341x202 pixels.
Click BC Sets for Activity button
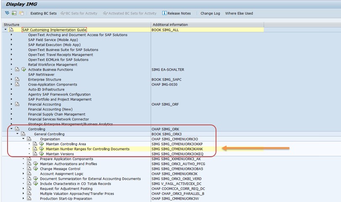coord(79,13)
